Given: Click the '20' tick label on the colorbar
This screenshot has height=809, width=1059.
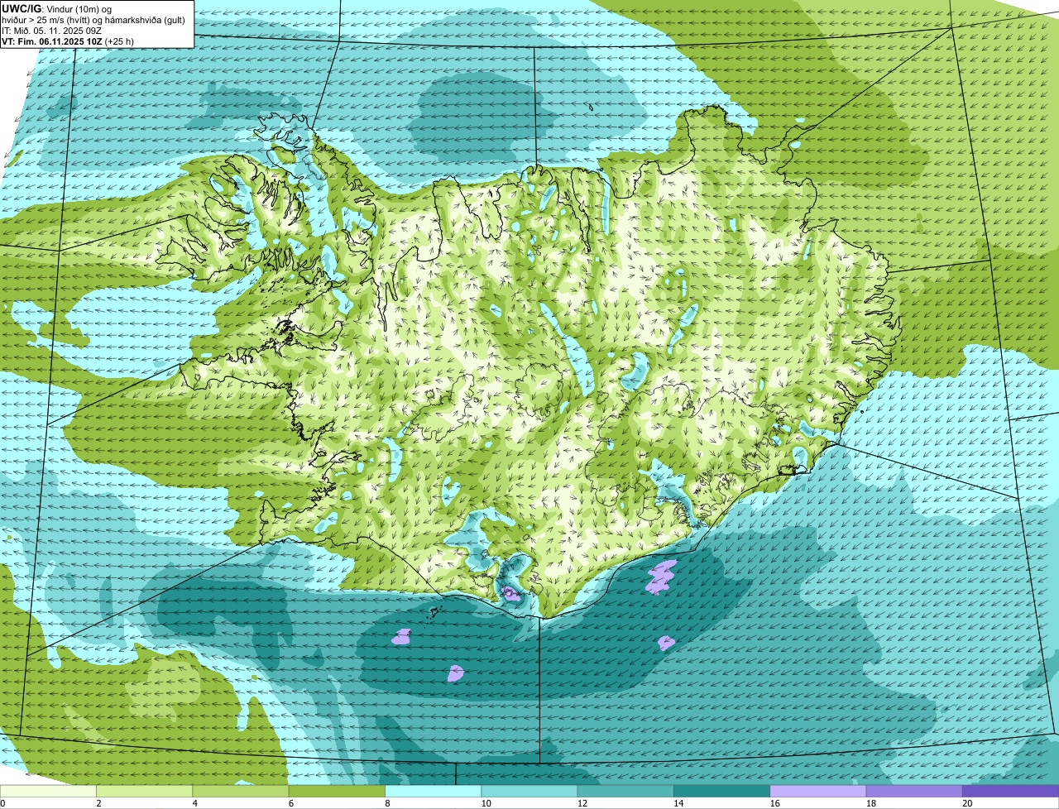Looking at the screenshot, I should 967,803.
